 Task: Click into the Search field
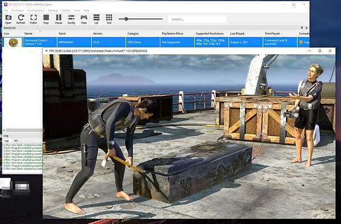(x=197, y=19)
